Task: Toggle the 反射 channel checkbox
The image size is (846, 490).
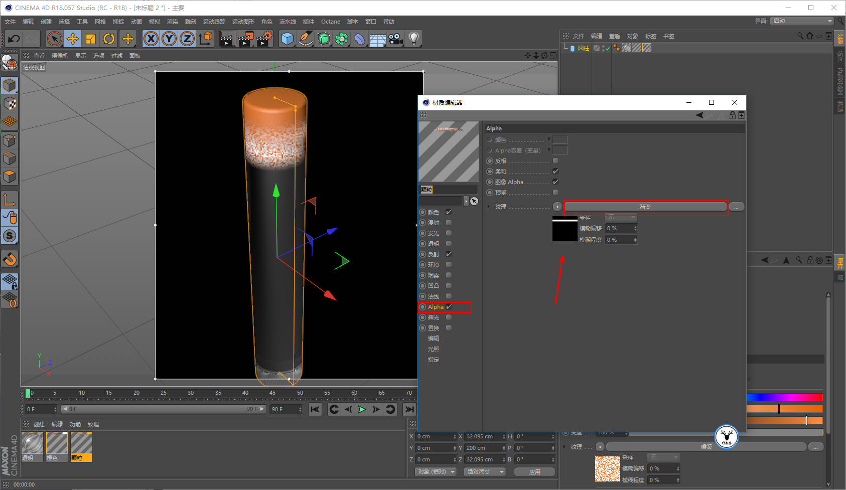Action: (x=449, y=254)
